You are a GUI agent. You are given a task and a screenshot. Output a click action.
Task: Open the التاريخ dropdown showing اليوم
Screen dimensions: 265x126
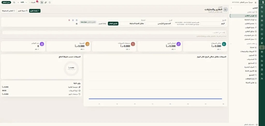[x=213, y=23]
